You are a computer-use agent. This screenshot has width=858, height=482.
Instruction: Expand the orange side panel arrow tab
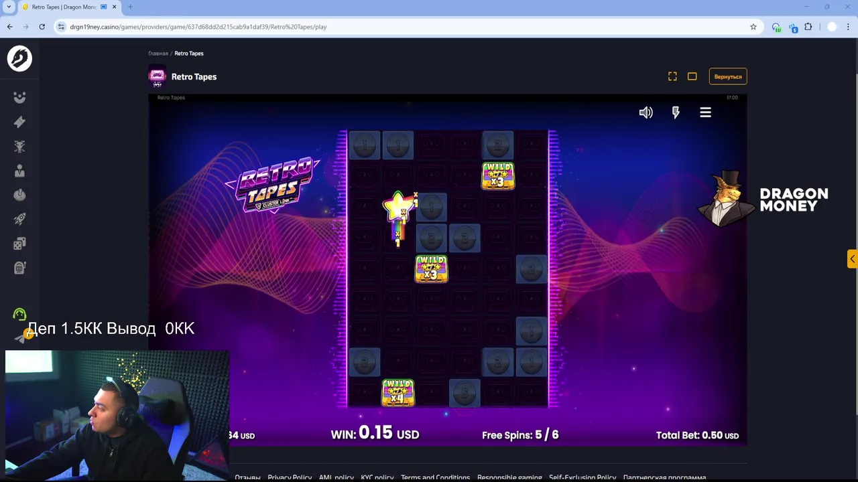pyautogui.click(x=852, y=259)
